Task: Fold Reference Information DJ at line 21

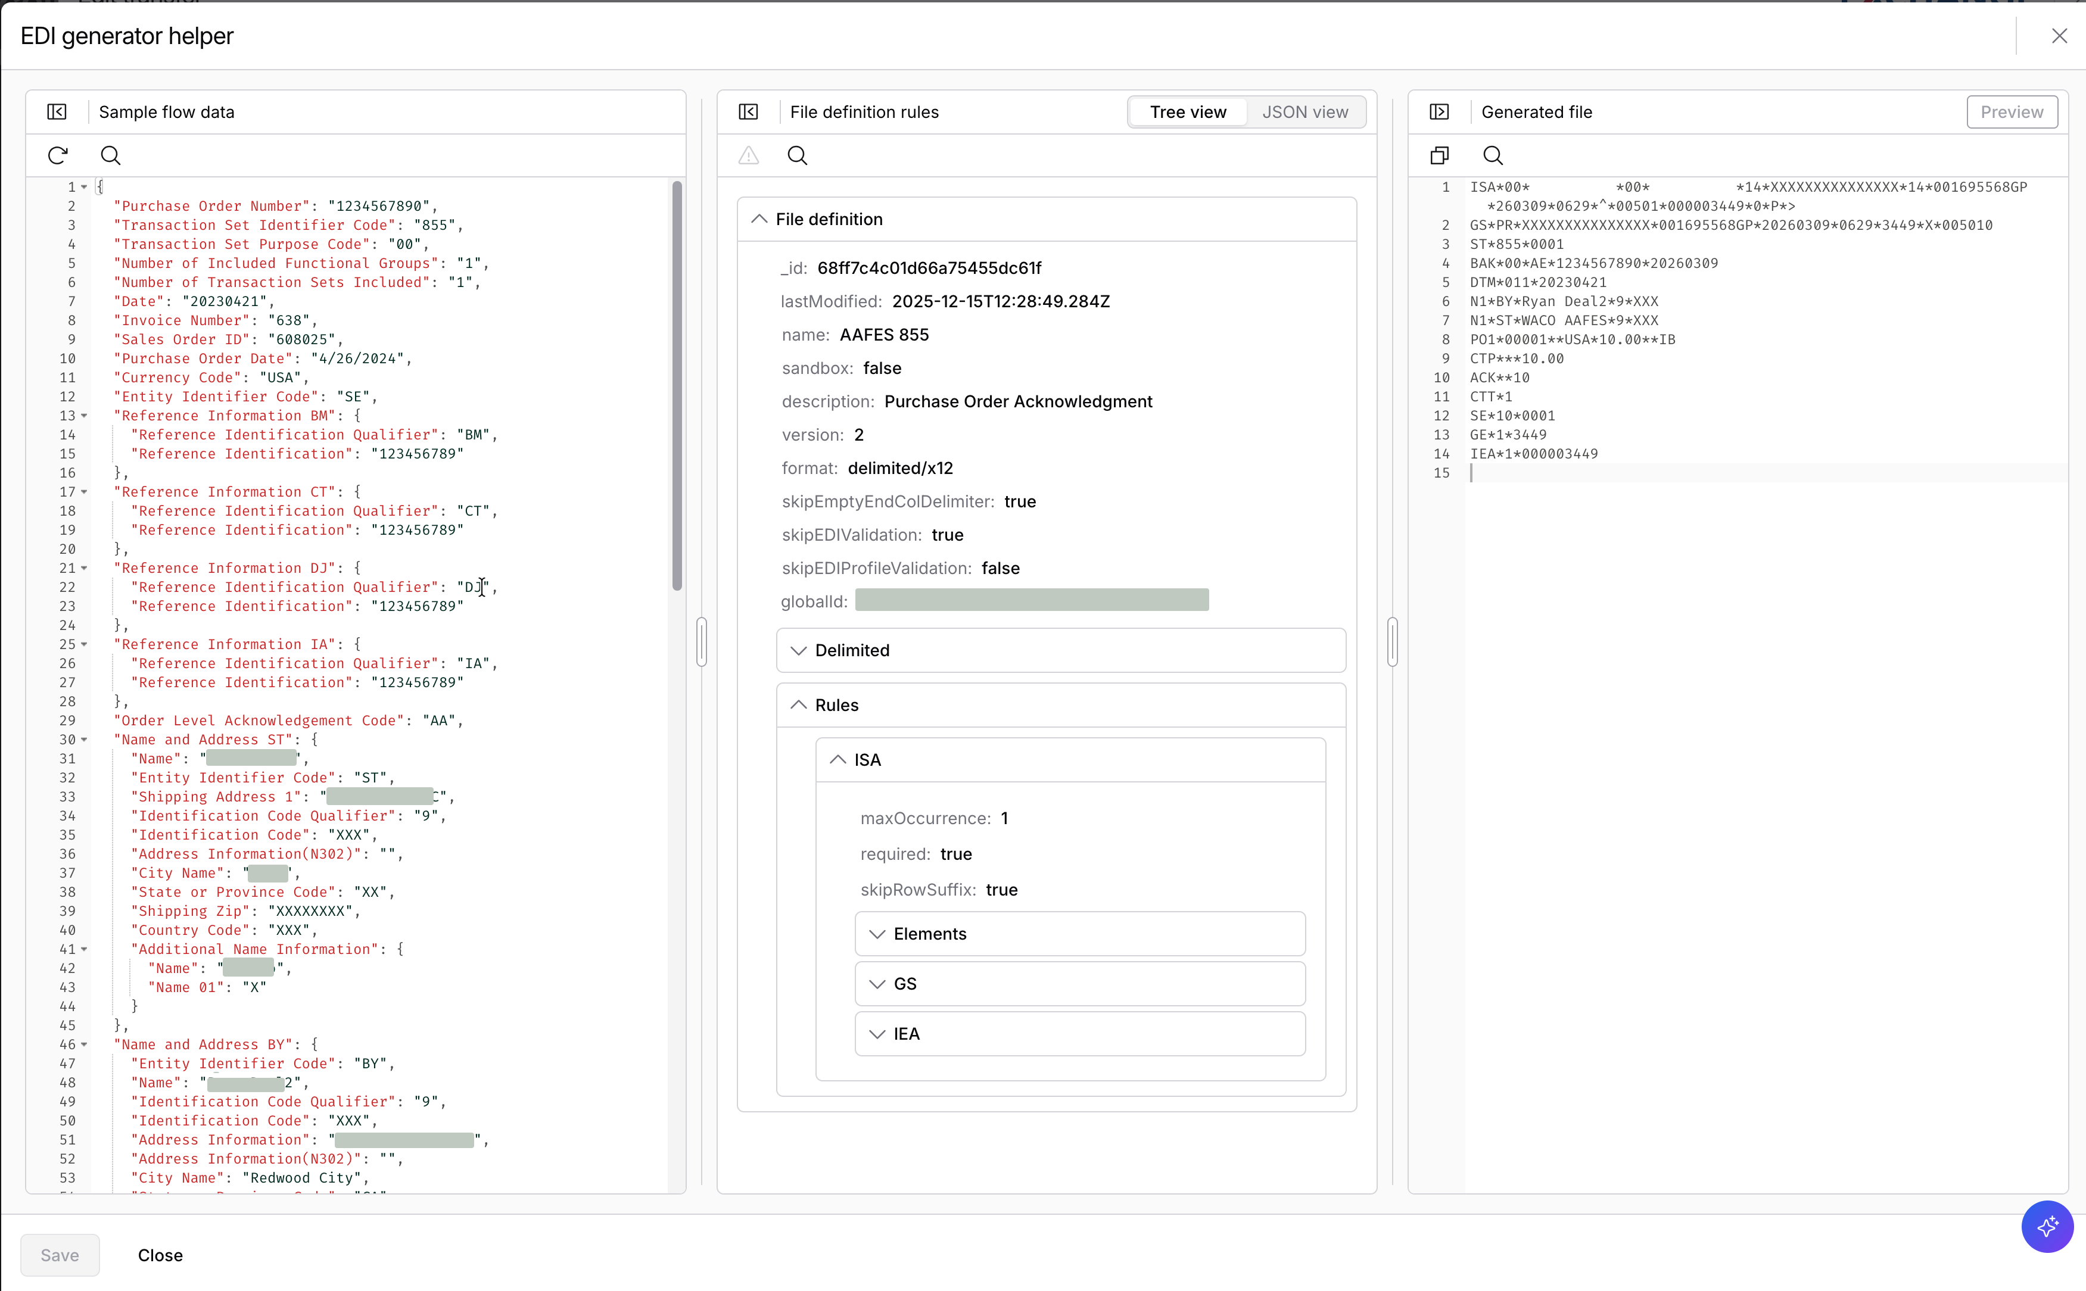Action: pos(83,568)
